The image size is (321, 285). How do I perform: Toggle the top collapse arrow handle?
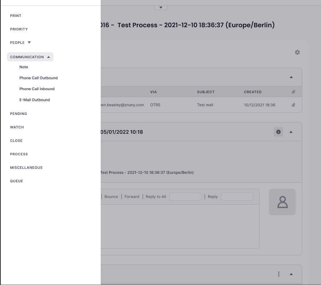pyautogui.click(x=161, y=8)
